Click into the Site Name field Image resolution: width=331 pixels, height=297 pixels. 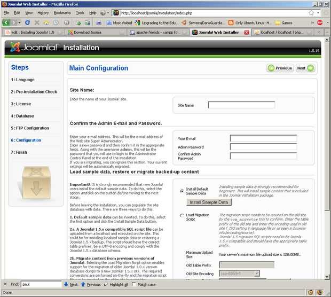click(241, 105)
